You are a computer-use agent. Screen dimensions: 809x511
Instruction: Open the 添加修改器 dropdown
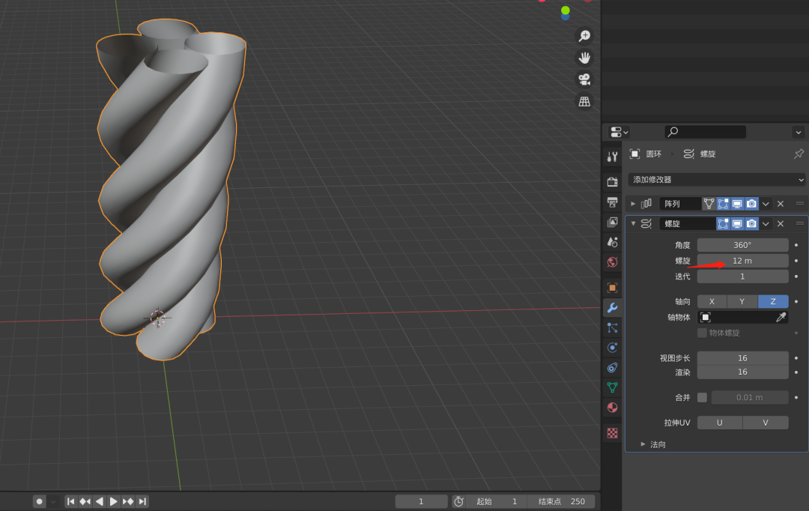(716, 180)
